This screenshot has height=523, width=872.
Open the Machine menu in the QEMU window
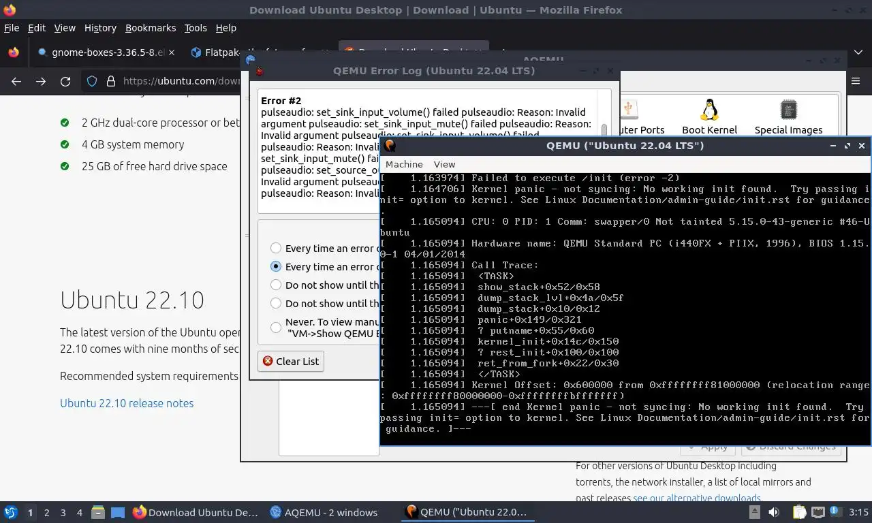coord(404,164)
